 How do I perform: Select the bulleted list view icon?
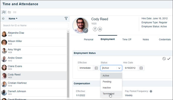(15, 12)
